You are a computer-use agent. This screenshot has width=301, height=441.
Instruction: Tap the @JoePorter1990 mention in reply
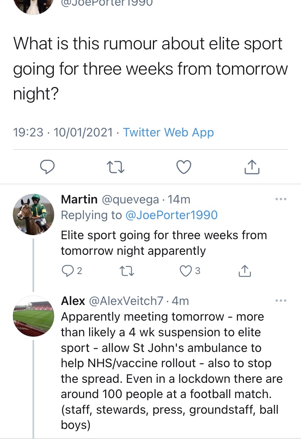point(171,215)
